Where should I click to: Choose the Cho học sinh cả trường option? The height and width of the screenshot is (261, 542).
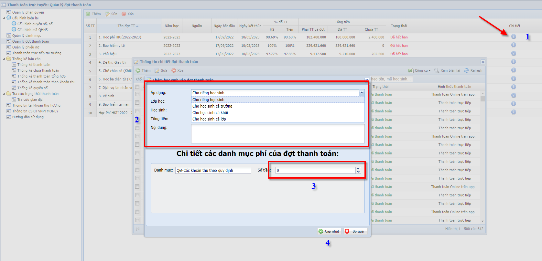(212, 106)
